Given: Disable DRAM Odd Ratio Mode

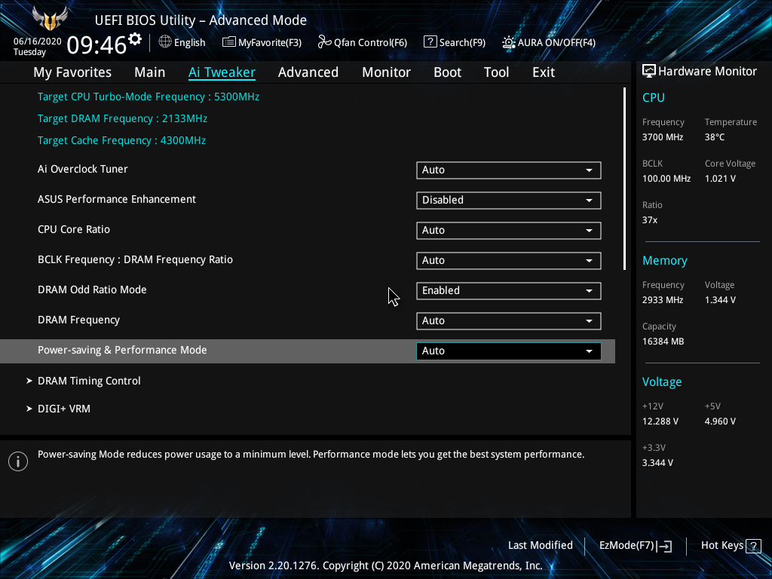Looking at the screenshot, I should point(508,290).
